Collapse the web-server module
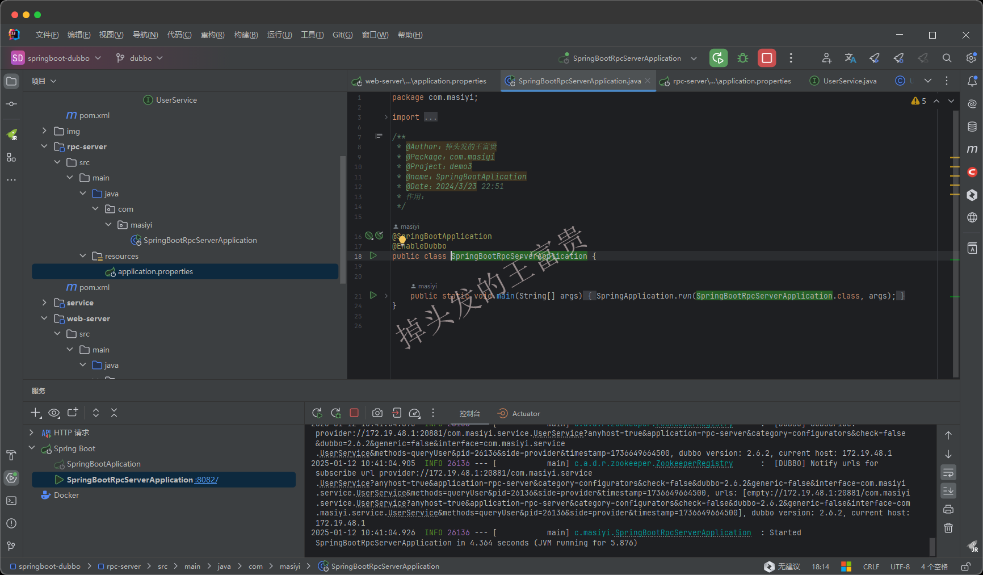 pyautogui.click(x=44, y=318)
